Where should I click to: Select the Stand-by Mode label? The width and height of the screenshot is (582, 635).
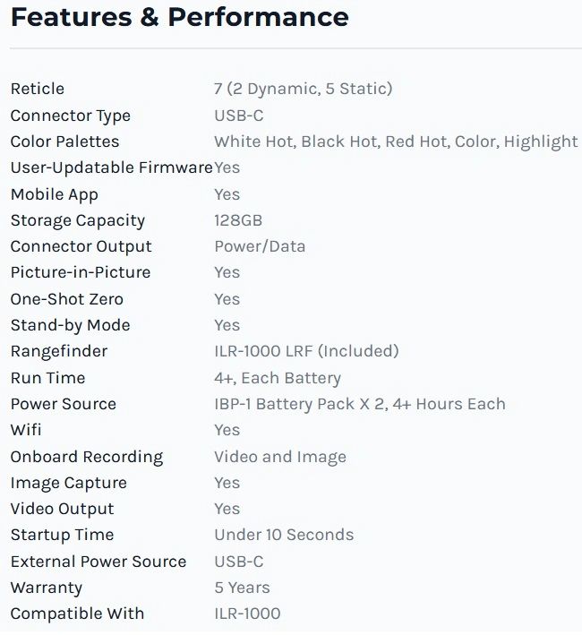click(71, 326)
